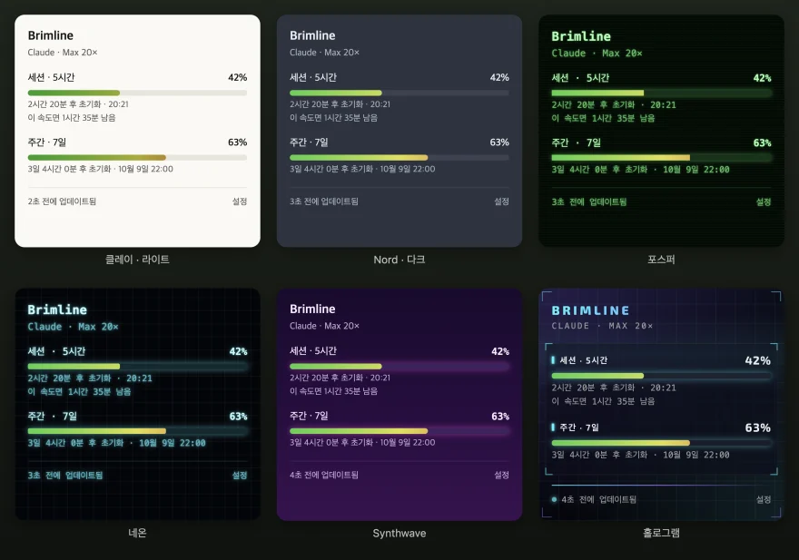Open 설정 in the 네온 card
The width and height of the screenshot is (799, 560).
(x=240, y=475)
